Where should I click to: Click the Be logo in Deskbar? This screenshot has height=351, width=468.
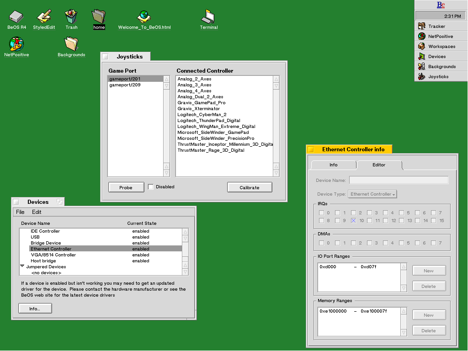[x=441, y=5]
